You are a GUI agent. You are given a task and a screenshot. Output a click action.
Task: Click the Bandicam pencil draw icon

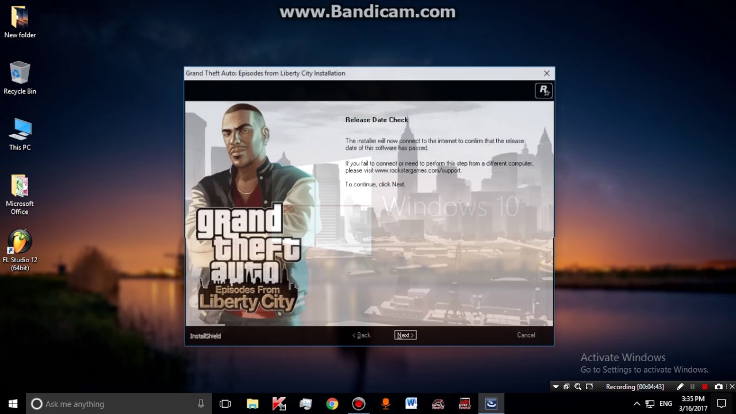pos(680,387)
